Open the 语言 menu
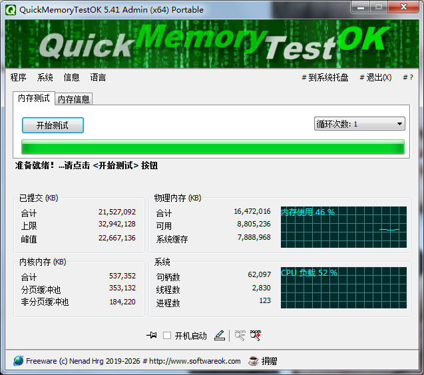This screenshot has height=375, width=424. coord(98,77)
